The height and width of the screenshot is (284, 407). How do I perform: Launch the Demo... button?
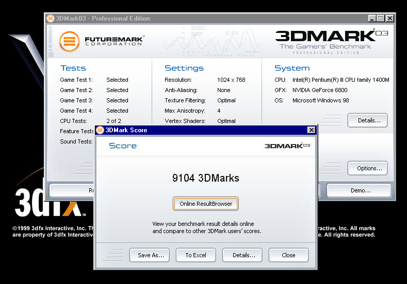(359, 190)
